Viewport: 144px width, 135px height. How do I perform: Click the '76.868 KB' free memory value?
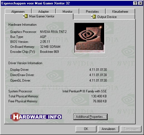100,101
